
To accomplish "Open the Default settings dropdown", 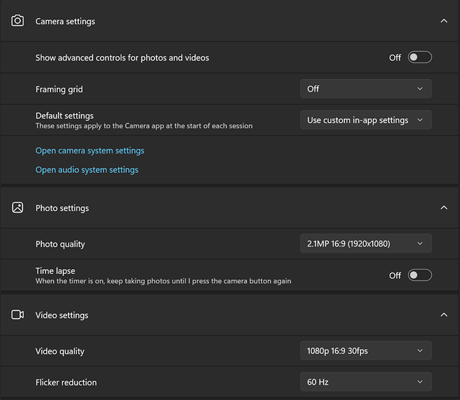I will click(x=365, y=120).
